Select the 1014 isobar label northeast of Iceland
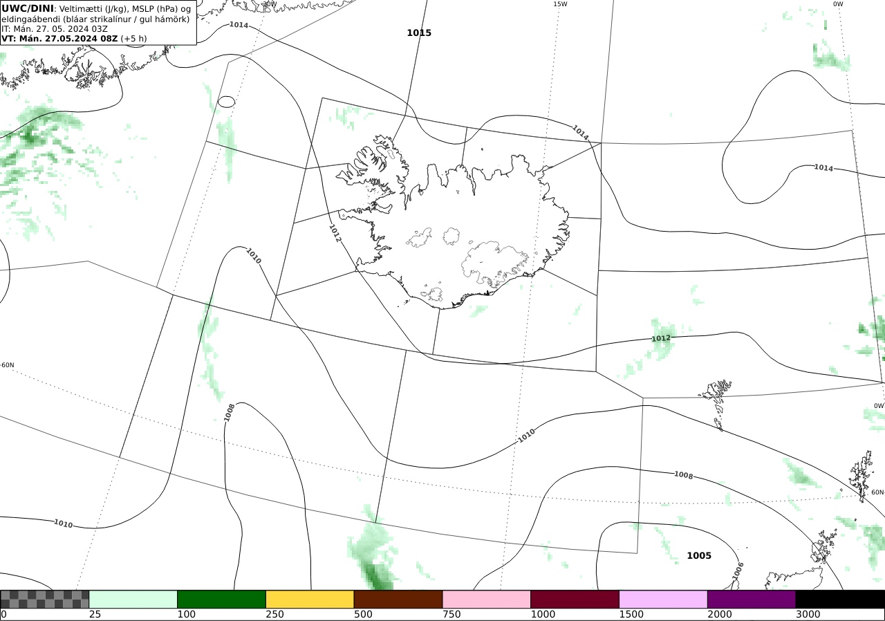Image resolution: width=885 pixels, height=621 pixels. [x=580, y=133]
